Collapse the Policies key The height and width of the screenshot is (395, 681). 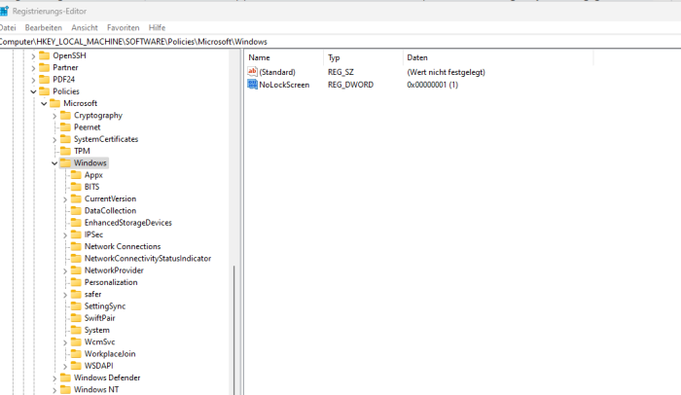pos(33,91)
